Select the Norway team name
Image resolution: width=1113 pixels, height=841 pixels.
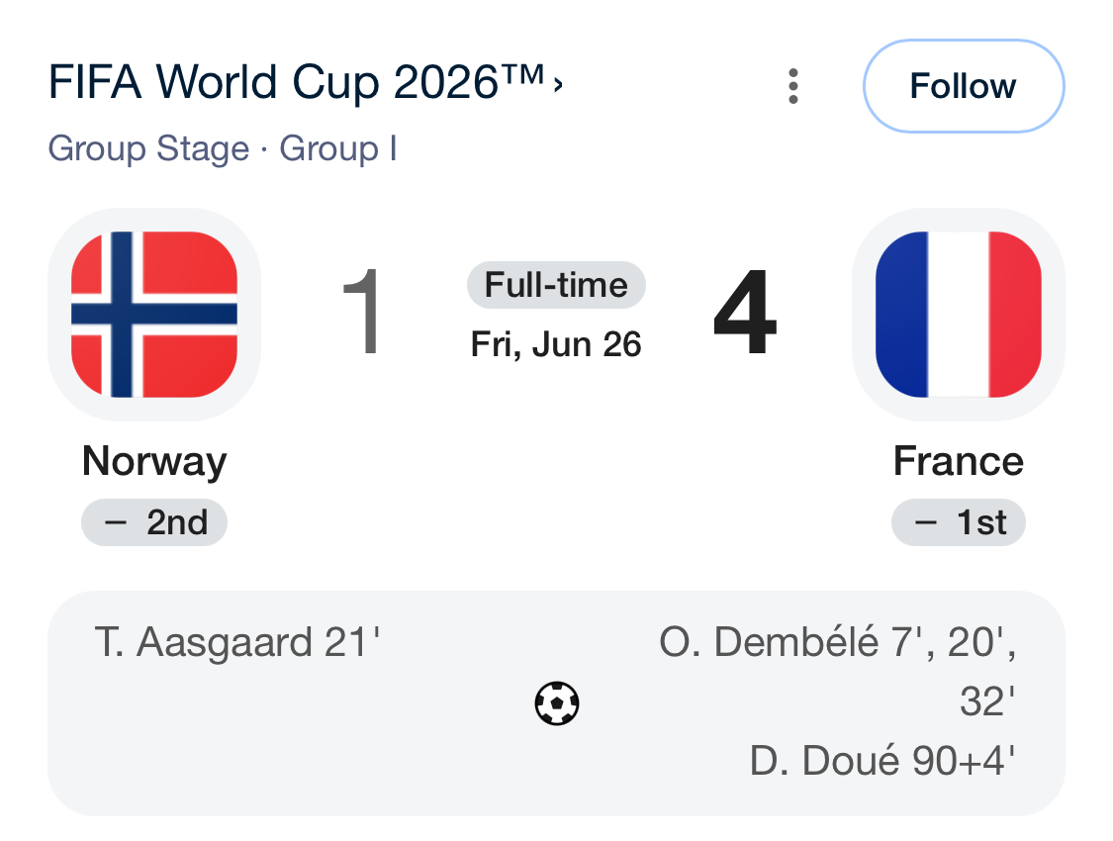pos(154,461)
